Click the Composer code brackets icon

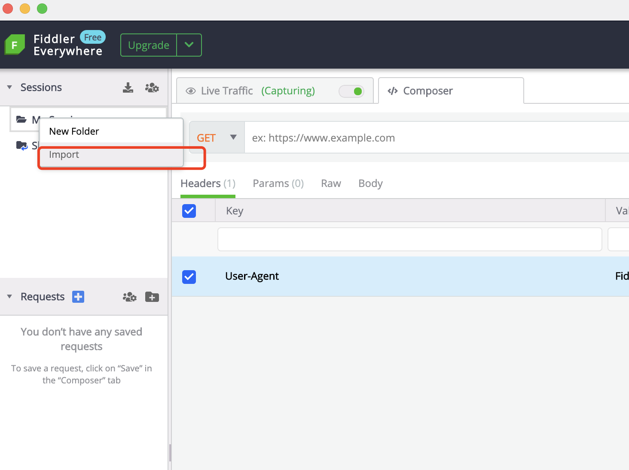[393, 91]
